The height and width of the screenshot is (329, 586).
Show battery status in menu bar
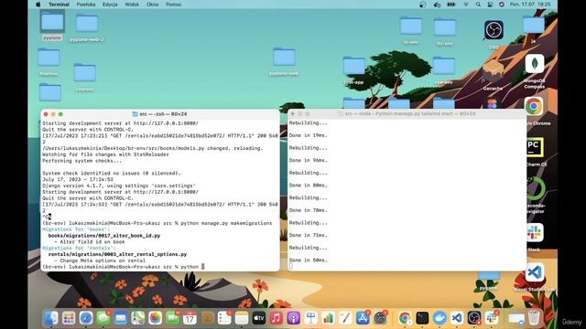(451, 5)
